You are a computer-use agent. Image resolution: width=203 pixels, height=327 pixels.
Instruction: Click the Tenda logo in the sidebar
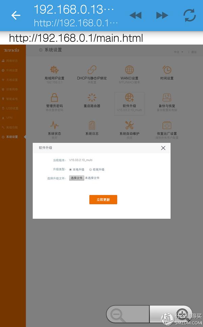[x=11, y=50]
